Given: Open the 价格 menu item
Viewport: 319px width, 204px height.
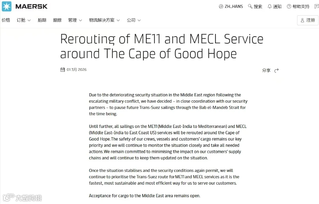Looking at the screenshot, I should click(6, 20).
